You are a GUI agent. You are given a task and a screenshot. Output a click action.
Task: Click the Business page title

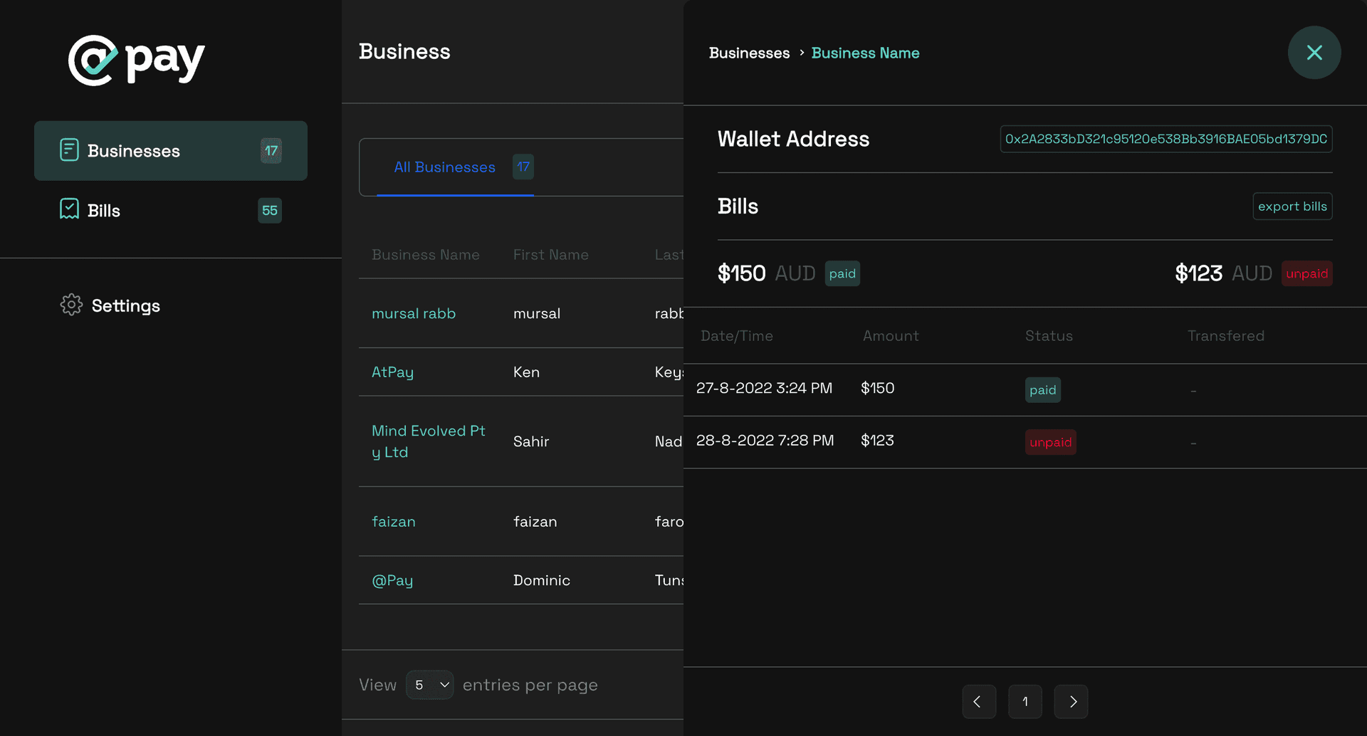tap(404, 51)
